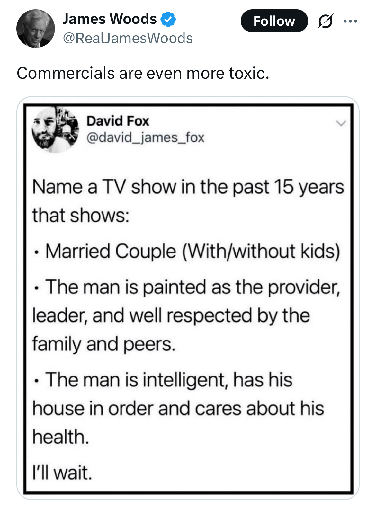Select the 'Commercials are even more toxic.' text
The height and width of the screenshot is (513, 376).
tap(143, 73)
